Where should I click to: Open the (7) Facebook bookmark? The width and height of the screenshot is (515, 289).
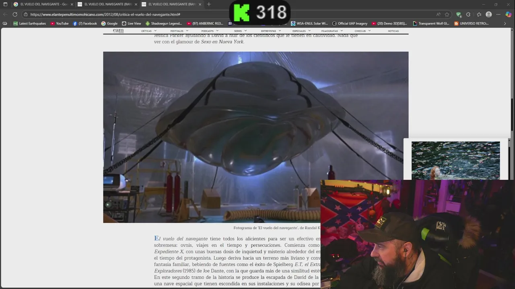pyautogui.click(x=85, y=24)
